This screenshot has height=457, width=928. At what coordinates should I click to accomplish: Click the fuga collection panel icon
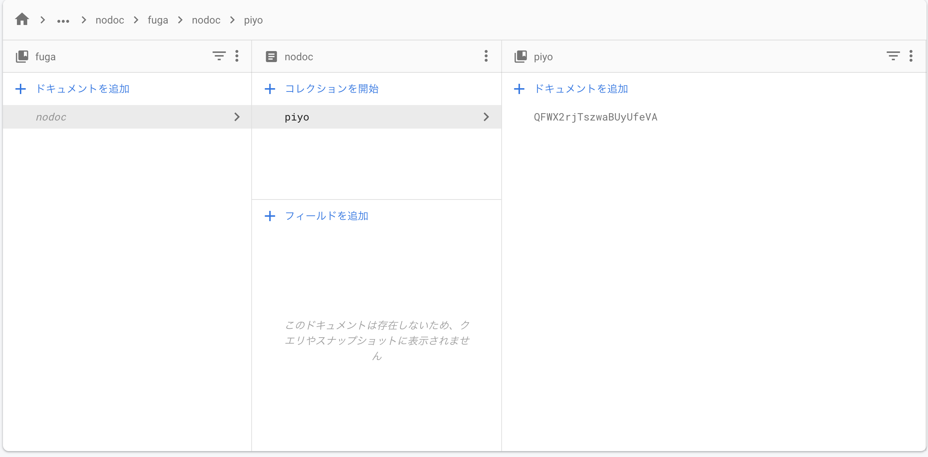point(22,57)
